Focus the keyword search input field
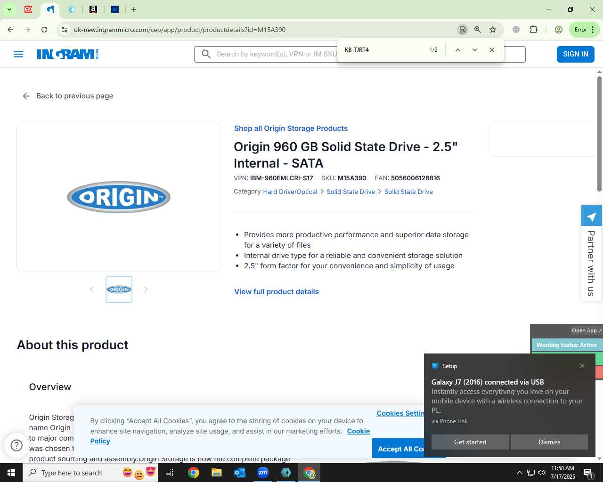Screen dimensions: 603x482 click(276, 54)
